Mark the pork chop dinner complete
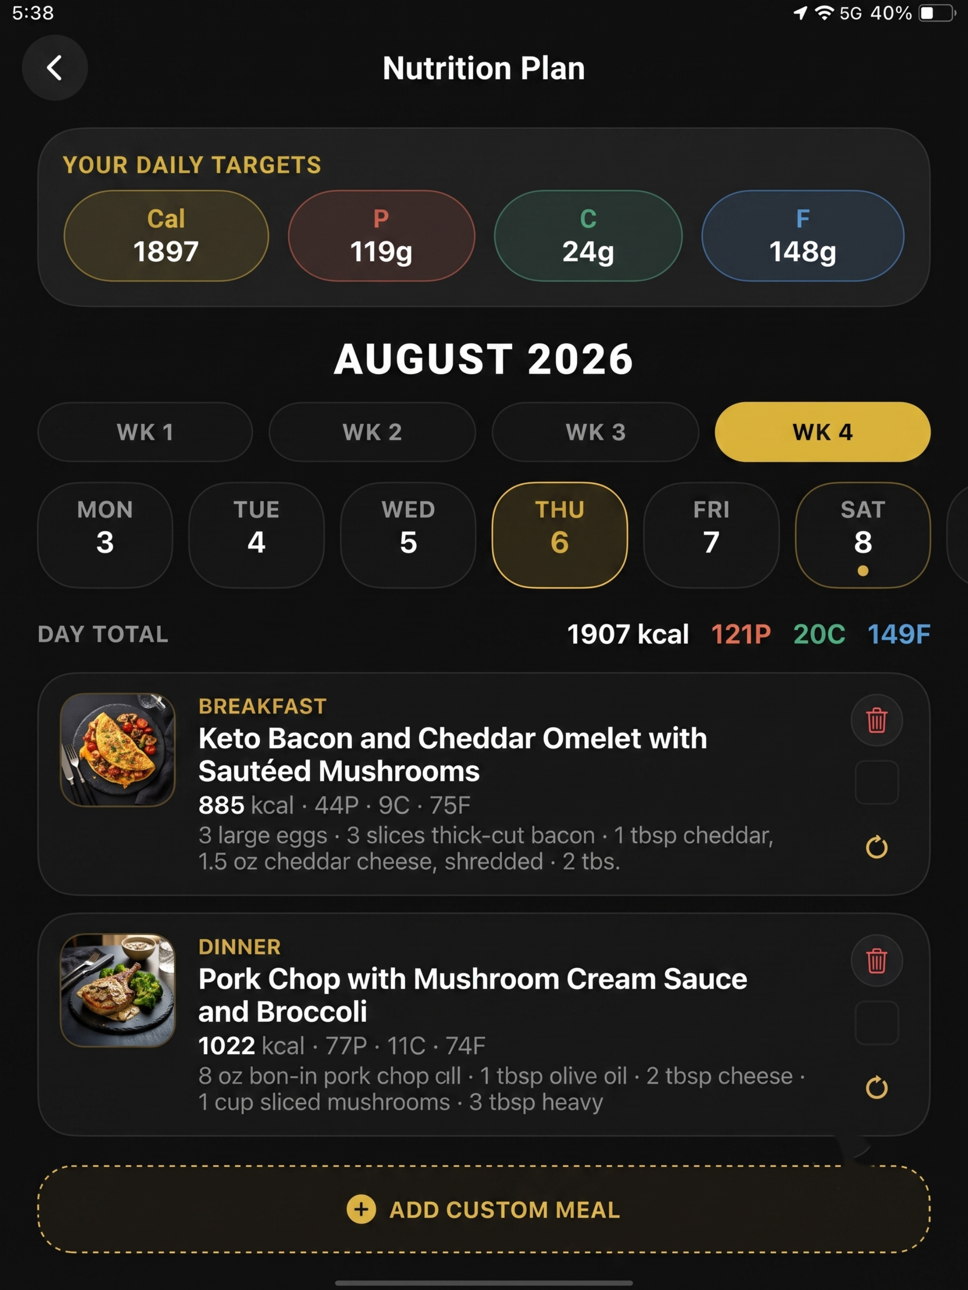Screen dimensions: 968x1290 877,1022
